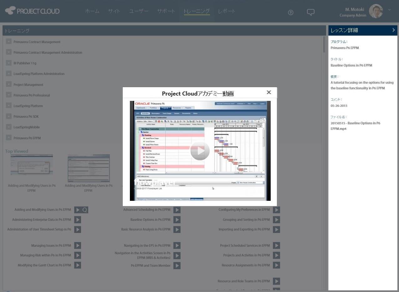Image resolution: width=399 pixels, height=292 pixels.
Task: Expand Primavera Contract Management program
Action: coord(9,42)
